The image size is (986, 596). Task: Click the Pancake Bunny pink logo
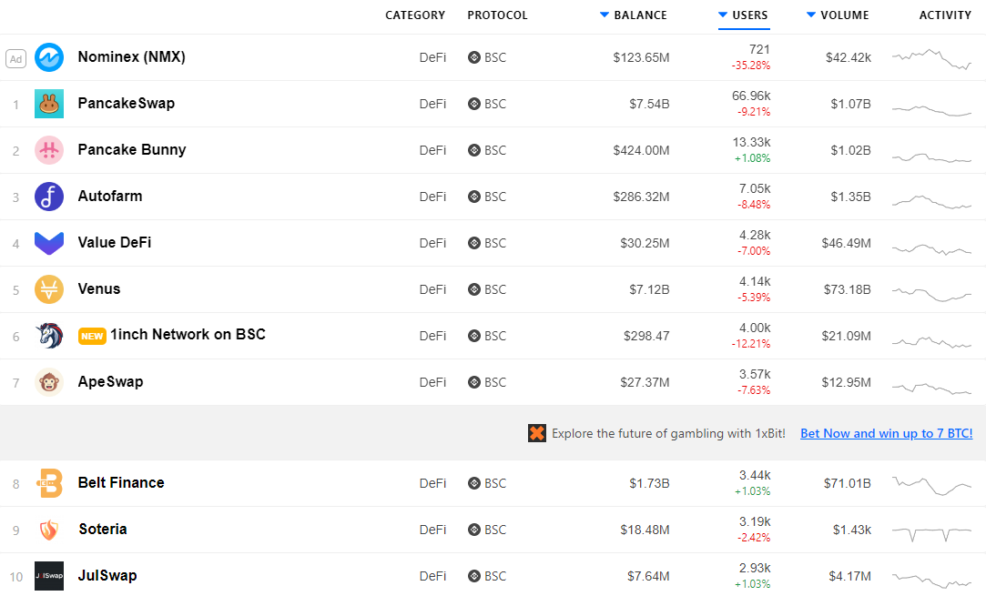coord(49,150)
